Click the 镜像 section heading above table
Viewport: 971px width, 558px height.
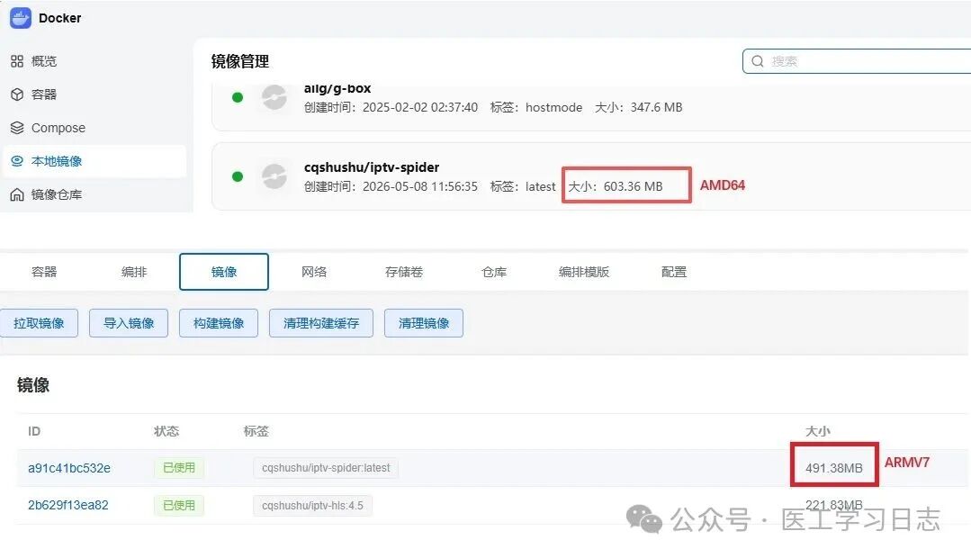point(32,385)
